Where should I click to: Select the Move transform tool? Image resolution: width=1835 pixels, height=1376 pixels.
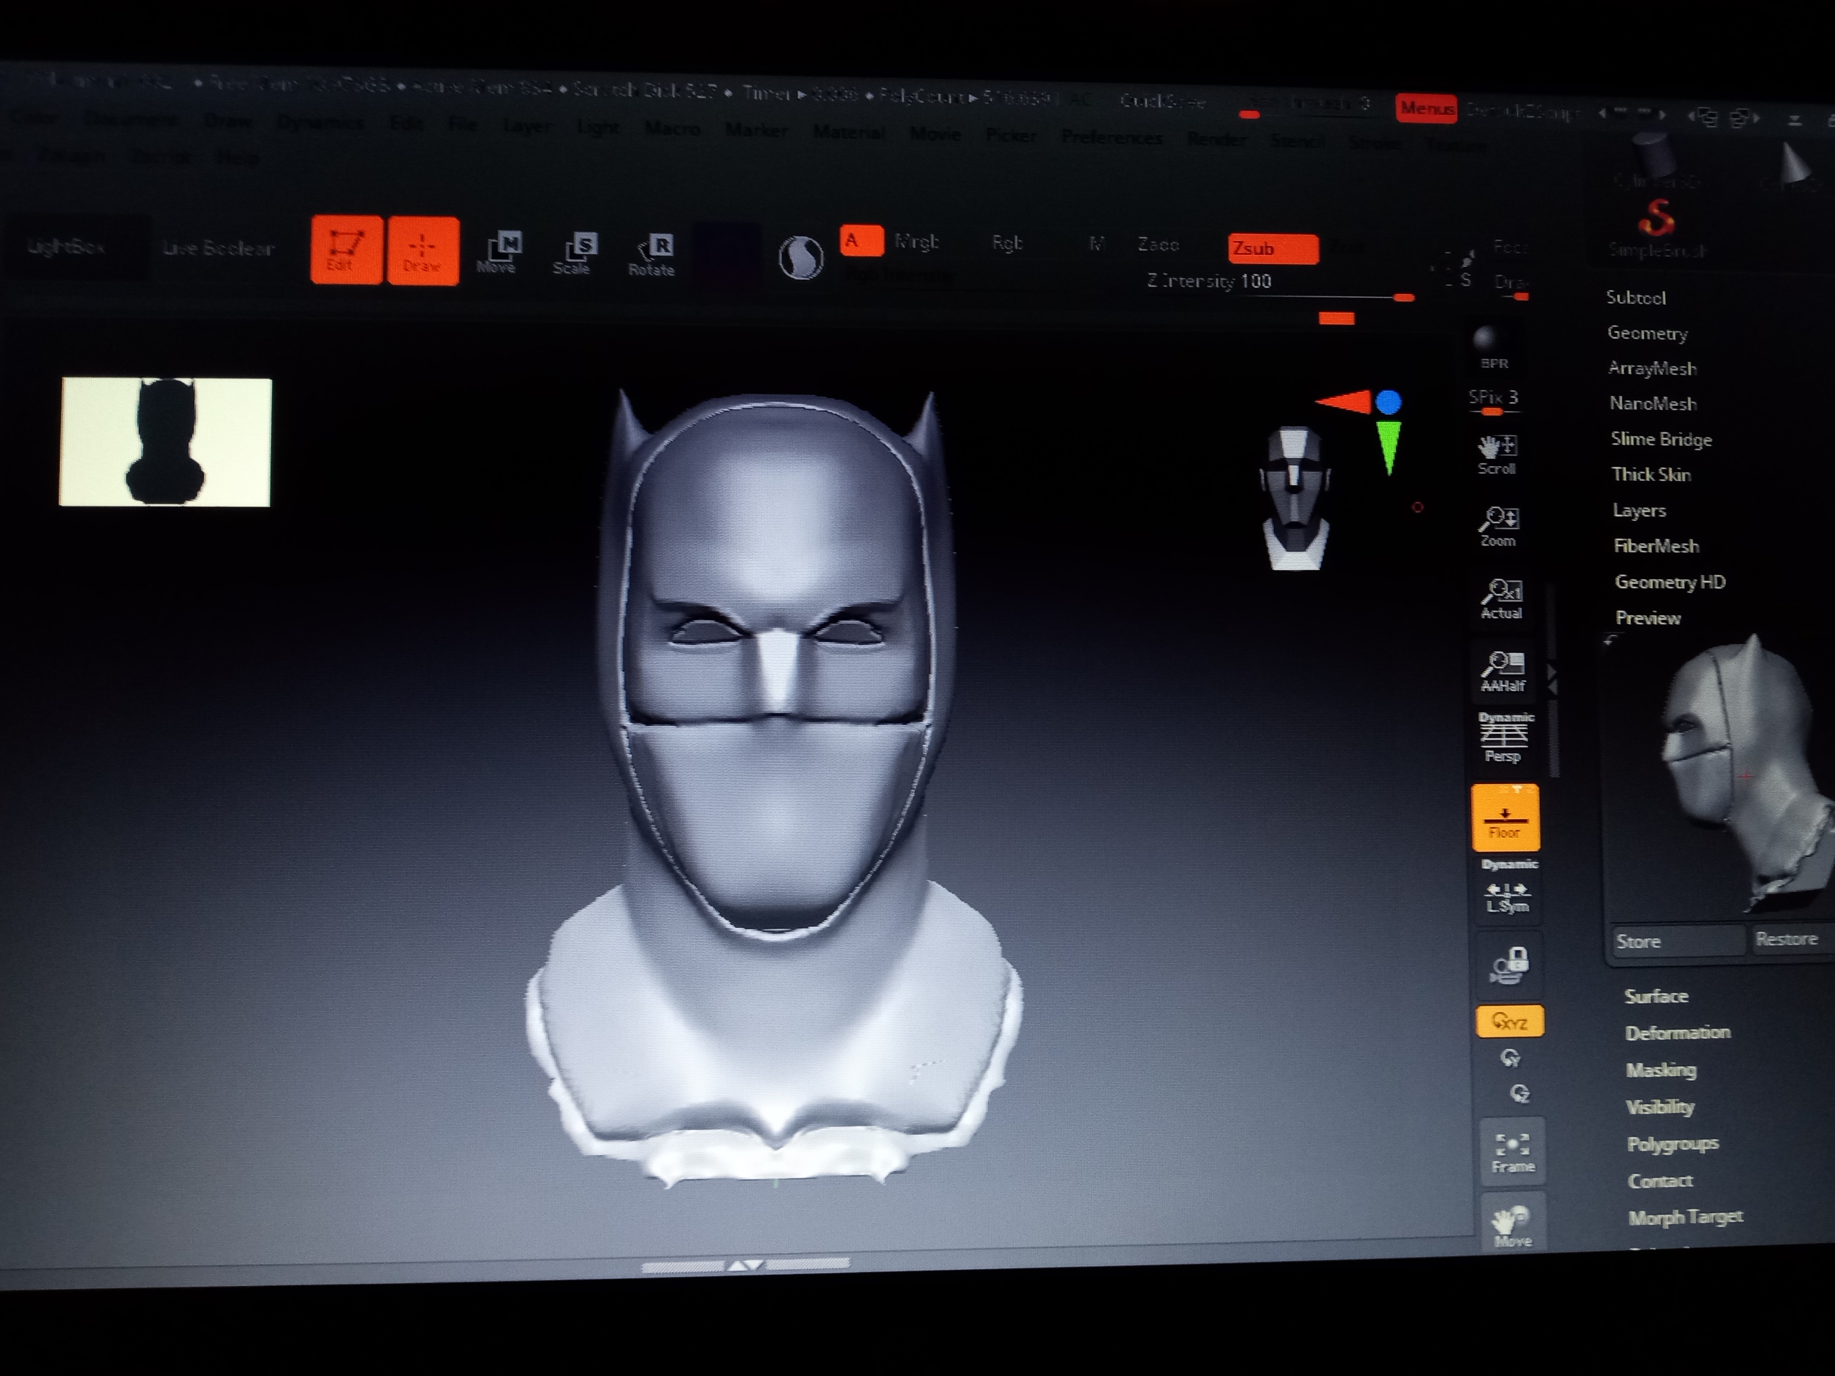pos(498,252)
